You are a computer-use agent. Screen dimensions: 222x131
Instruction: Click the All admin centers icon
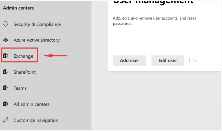[x=6, y=104]
